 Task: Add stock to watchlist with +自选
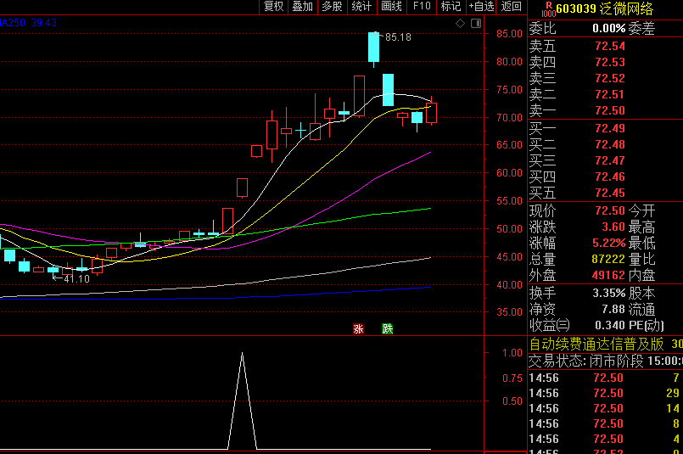pyautogui.click(x=481, y=7)
